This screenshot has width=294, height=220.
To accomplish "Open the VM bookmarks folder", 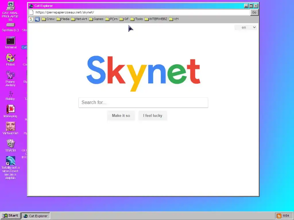I will tap(174, 19).
